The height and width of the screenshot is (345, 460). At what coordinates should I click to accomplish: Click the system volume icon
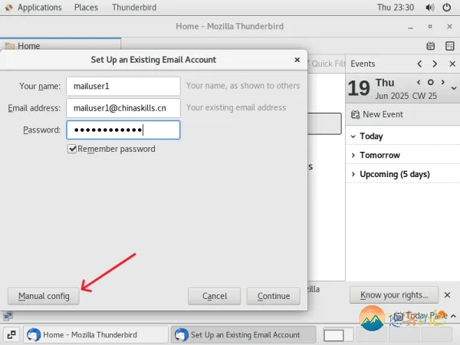(x=427, y=7)
